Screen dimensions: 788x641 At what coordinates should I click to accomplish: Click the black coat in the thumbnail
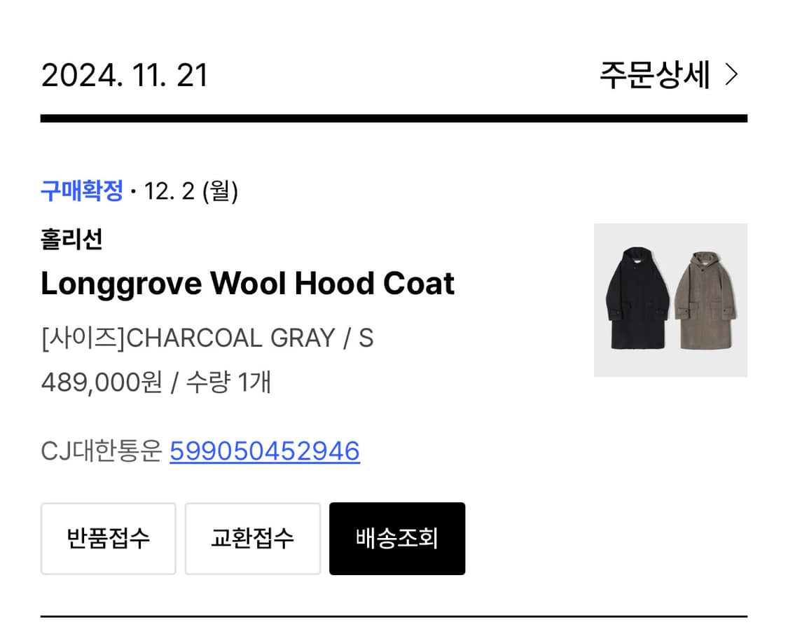click(637, 298)
